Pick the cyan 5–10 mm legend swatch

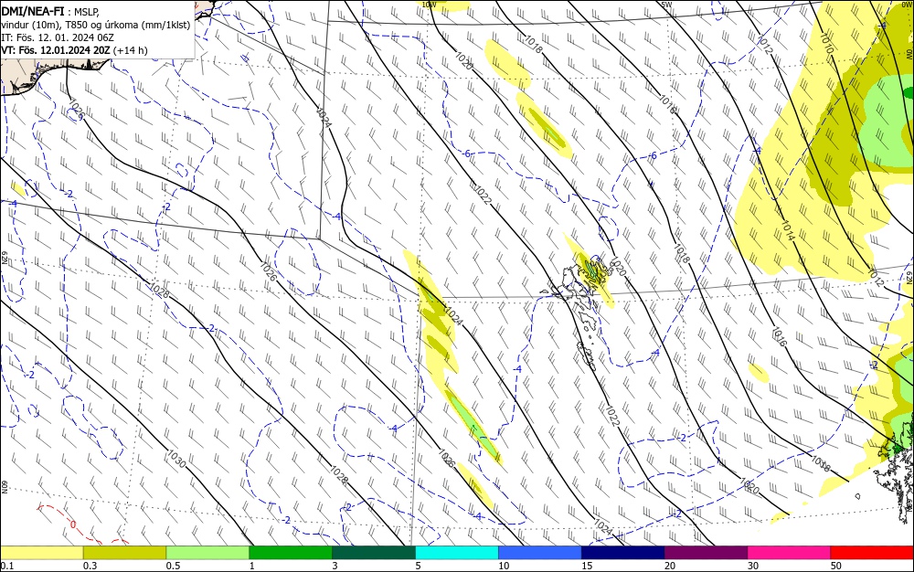click(x=457, y=553)
